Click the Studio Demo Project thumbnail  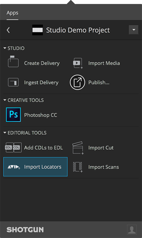coord(38,30)
